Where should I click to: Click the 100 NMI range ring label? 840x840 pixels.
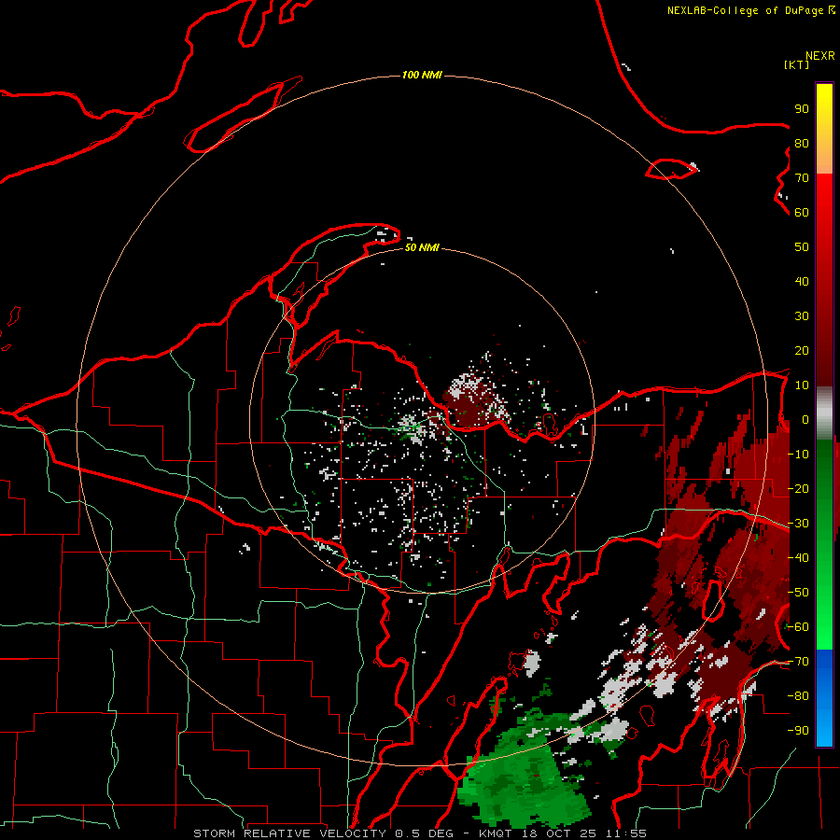(422, 75)
